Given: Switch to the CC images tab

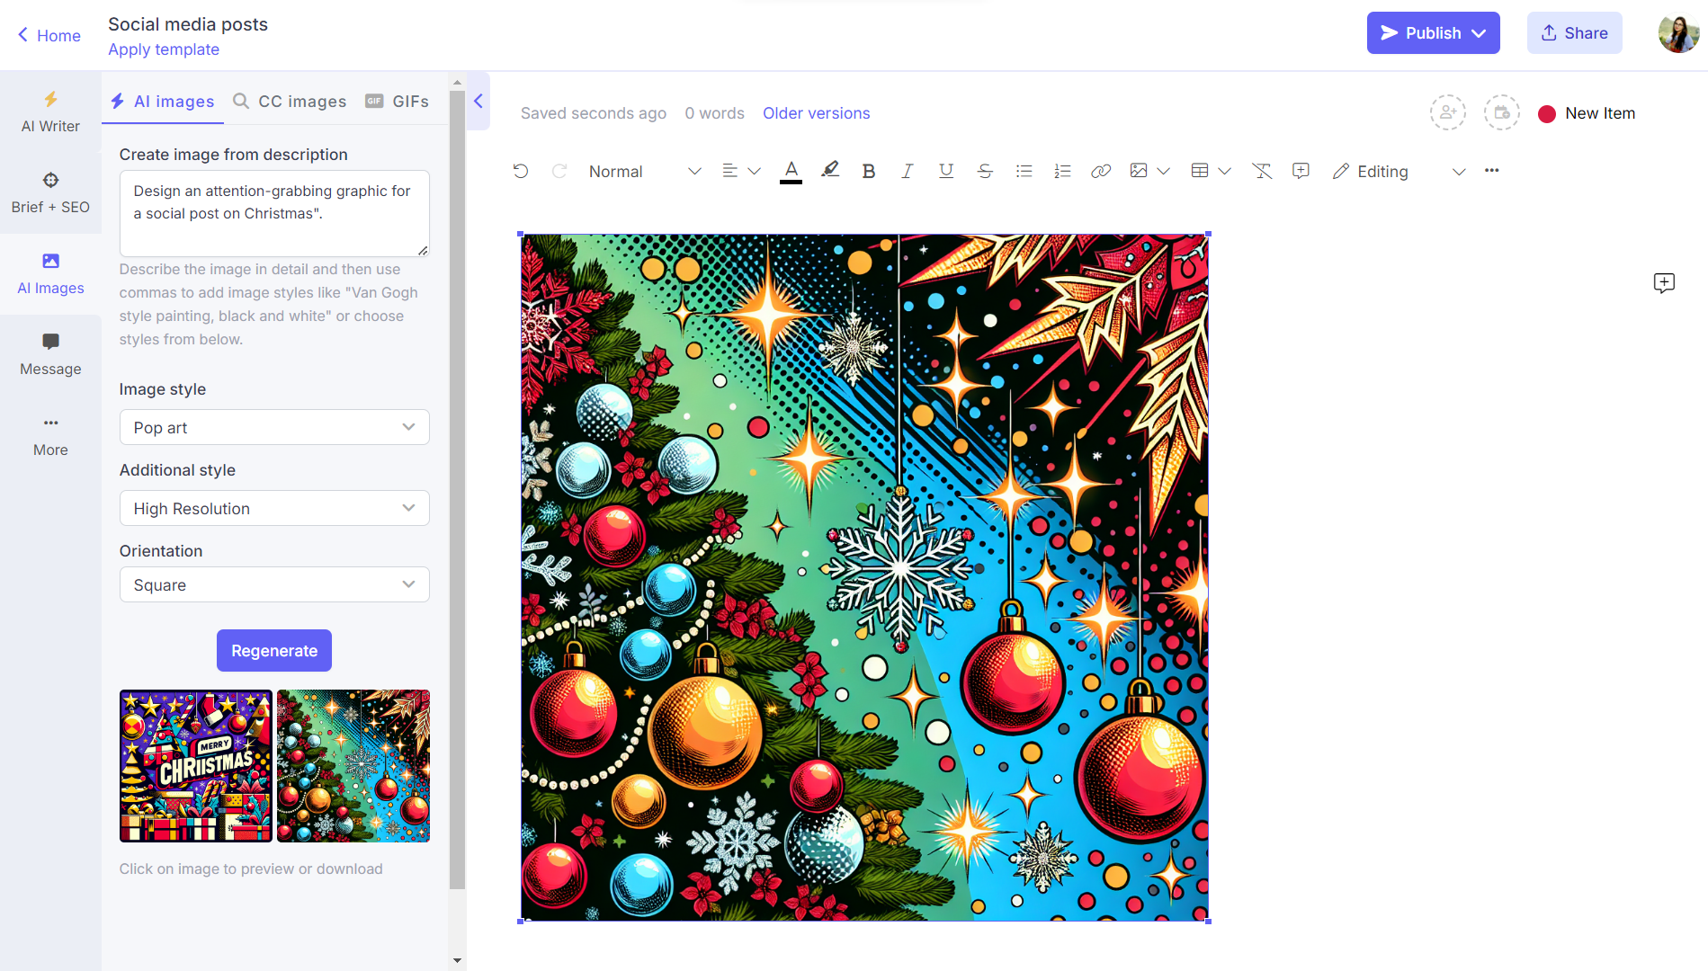Looking at the screenshot, I should (x=290, y=101).
